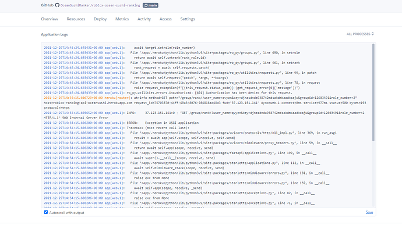402x225 pixels.
Task: Open the Settings tab
Action: (x=188, y=19)
